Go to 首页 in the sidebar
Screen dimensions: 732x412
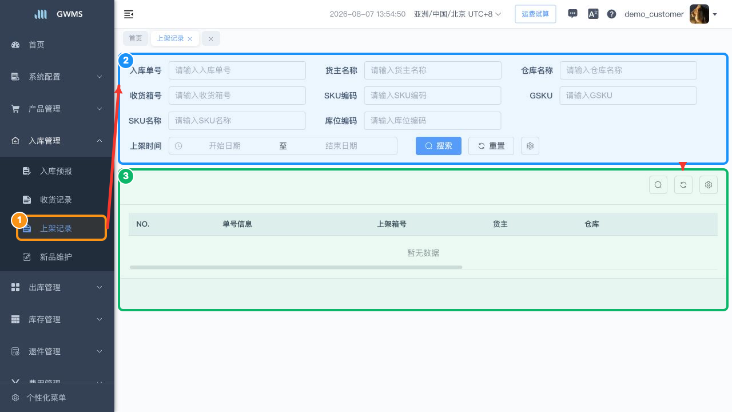tap(57, 45)
